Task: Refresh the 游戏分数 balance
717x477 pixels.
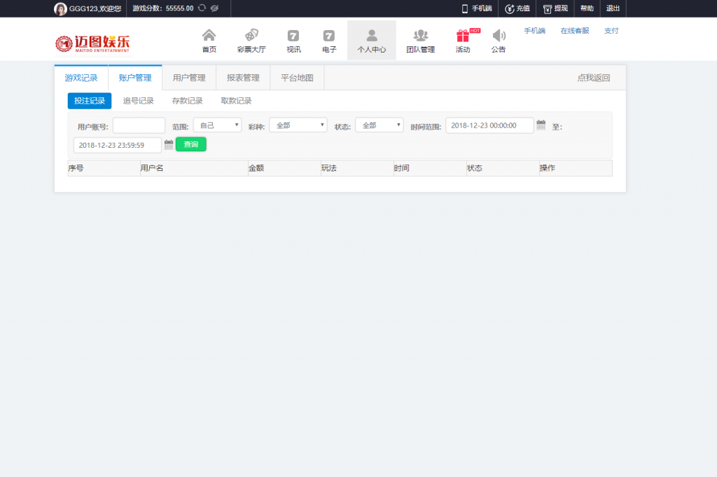Action: pyautogui.click(x=202, y=8)
